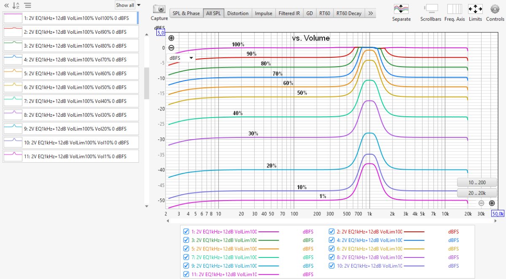
Task: Untick the checkbox for measurement 5
Action: [x=186, y=248]
